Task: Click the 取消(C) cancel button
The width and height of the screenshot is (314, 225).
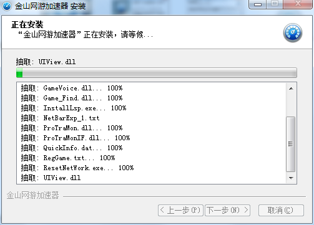Action: pyautogui.click(x=281, y=210)
